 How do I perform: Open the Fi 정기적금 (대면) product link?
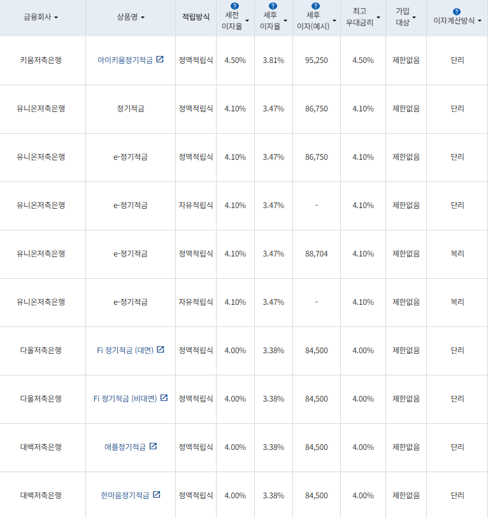[x=125, y=350]
